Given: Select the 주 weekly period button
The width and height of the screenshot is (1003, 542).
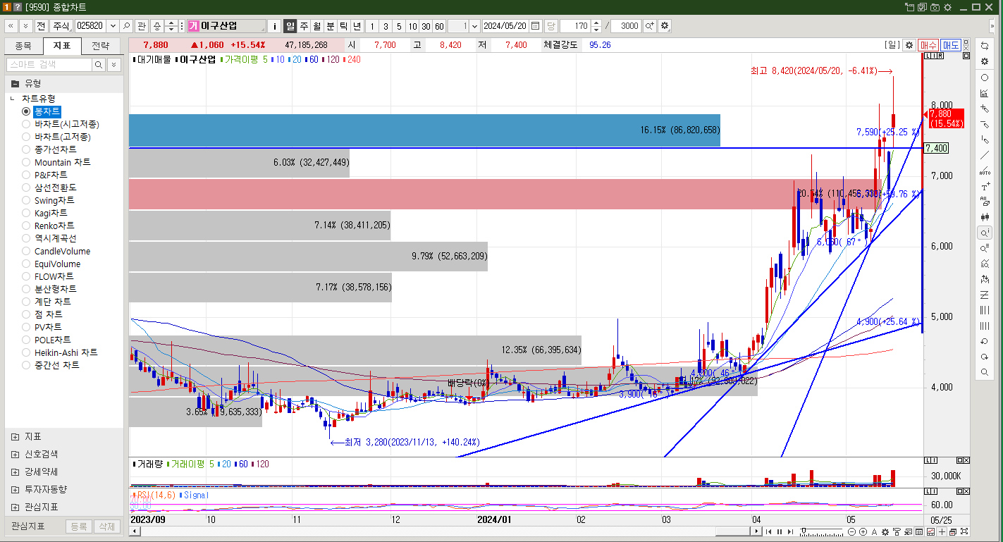Looking at the screenshot, I should coord(304,25).
